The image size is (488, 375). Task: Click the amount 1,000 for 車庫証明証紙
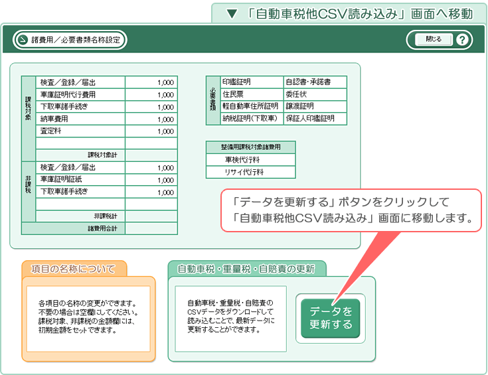click(x=151, y=180)
